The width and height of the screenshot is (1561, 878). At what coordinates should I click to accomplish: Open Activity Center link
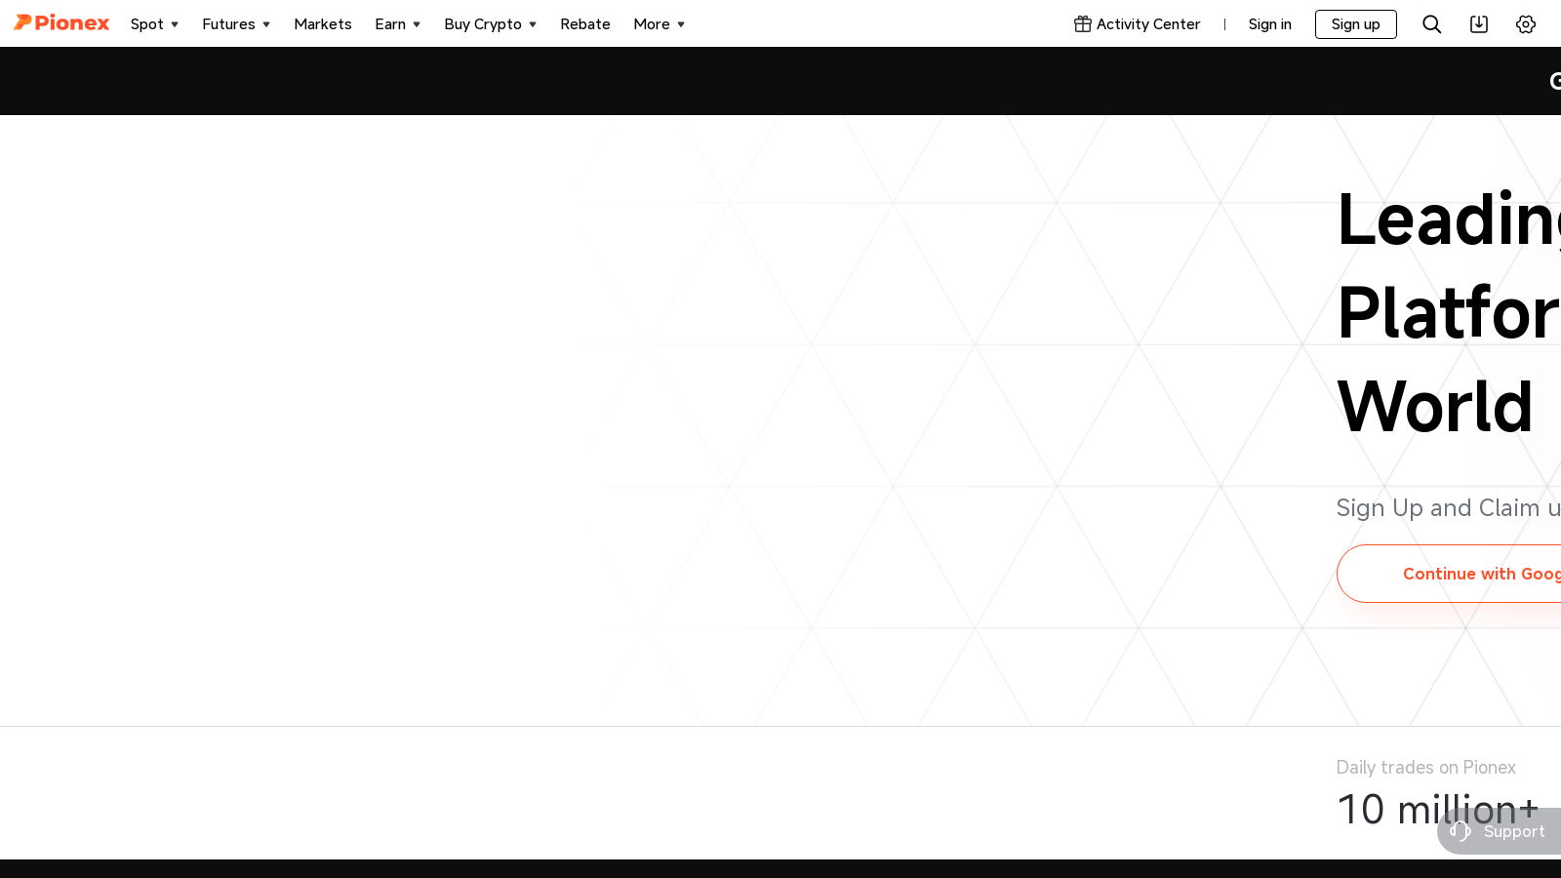(1137, 24)
